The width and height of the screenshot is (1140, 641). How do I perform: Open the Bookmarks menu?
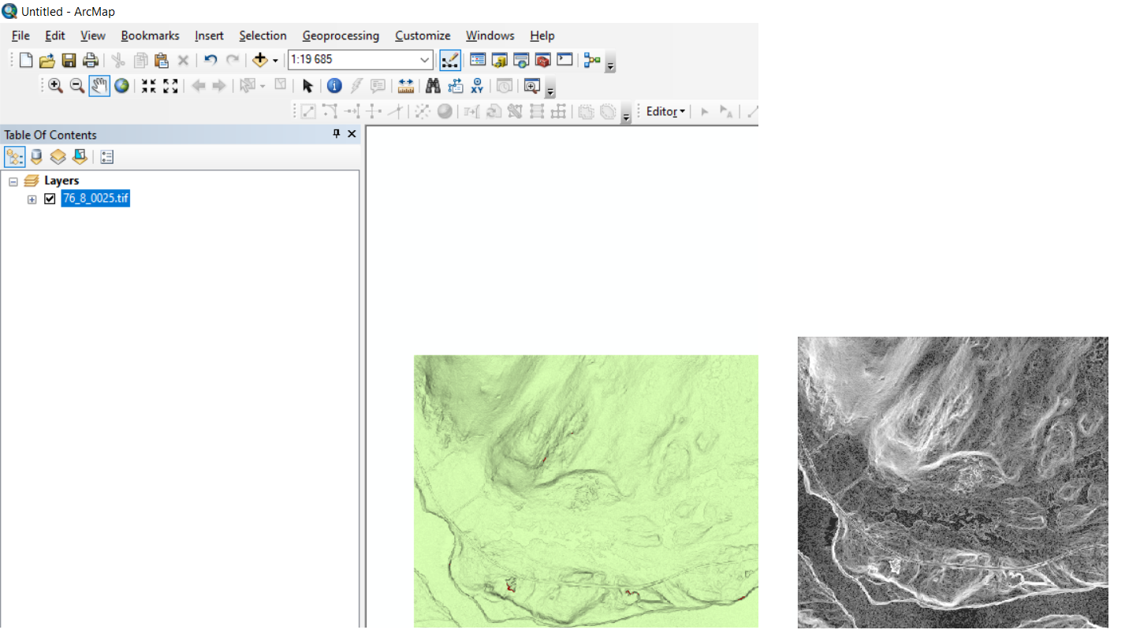[150, 35]
